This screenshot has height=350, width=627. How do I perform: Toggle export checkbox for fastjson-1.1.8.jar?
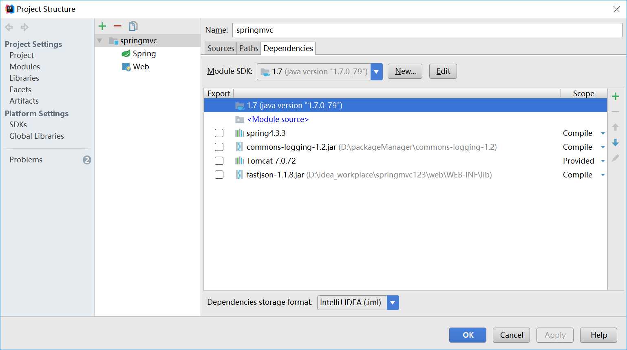tap(219, 175)
